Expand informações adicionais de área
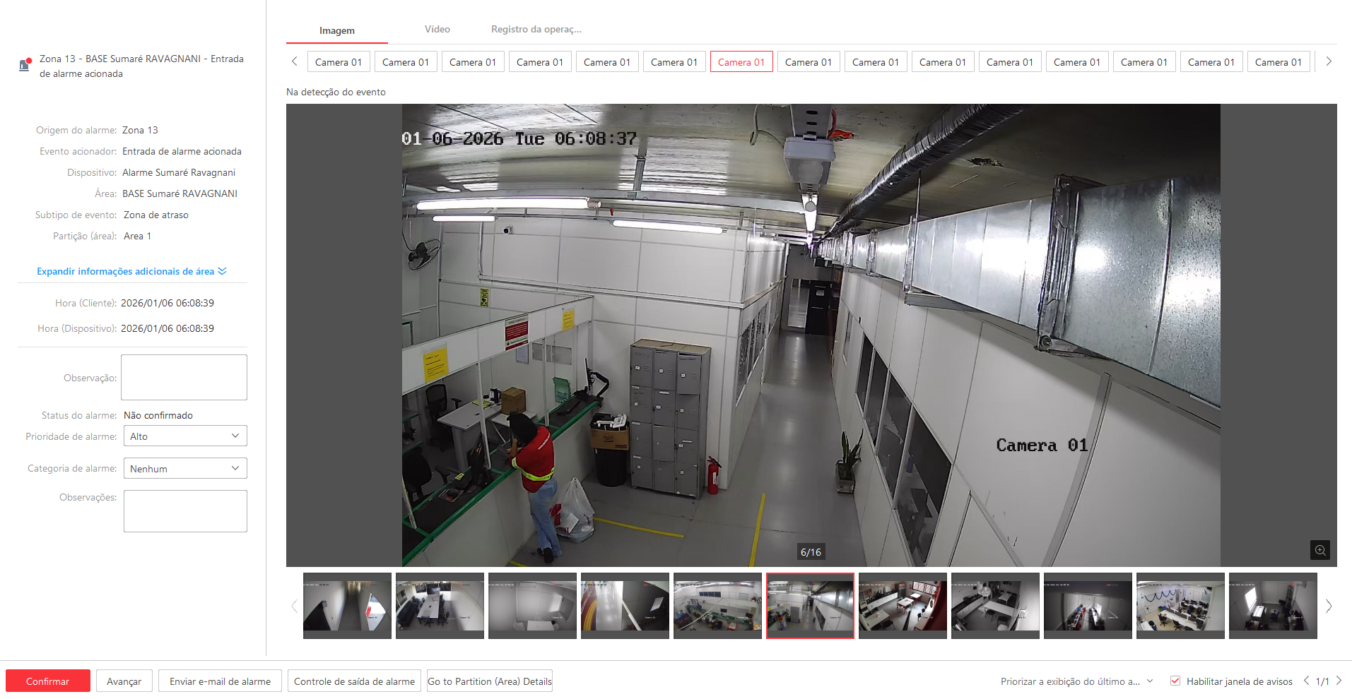This screenshot has width=1352, height=699. coord(131,271)
